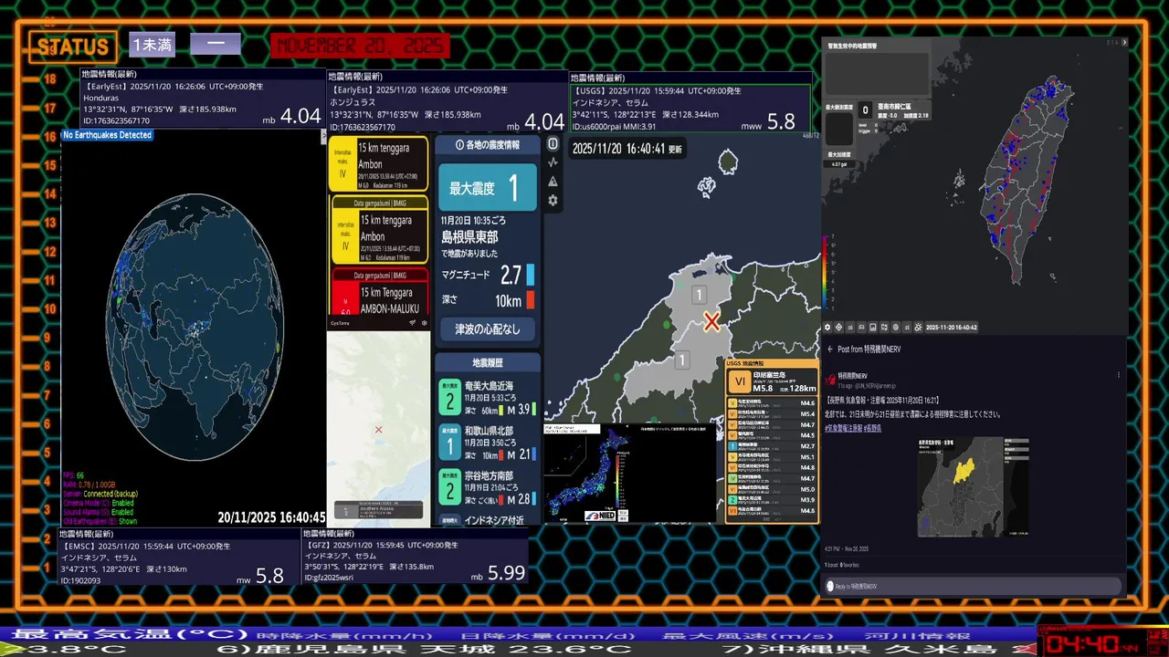Open settings gear in Taiwan map toolbar
The height and width of the screenshot is (657, 1169).
pyautogui.click(x=827, y=328)
